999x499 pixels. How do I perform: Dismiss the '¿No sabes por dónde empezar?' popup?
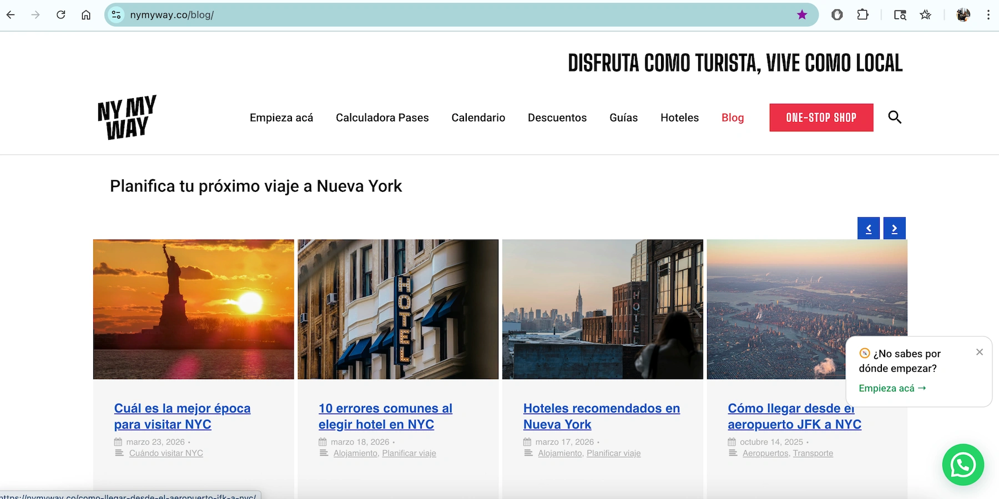[x=979, y=352]
